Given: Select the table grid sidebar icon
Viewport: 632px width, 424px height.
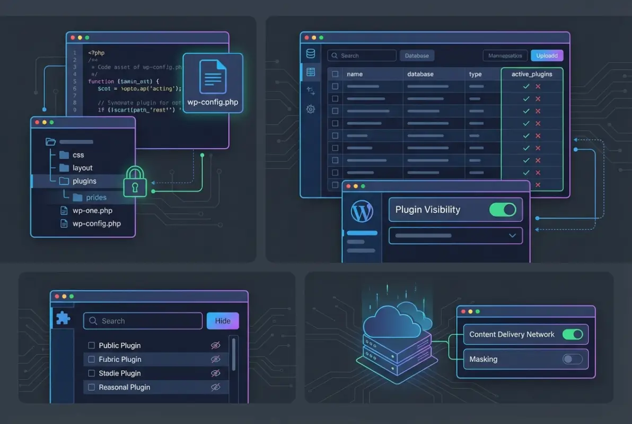Looking at the screenshot, I should tap(311, 72).
